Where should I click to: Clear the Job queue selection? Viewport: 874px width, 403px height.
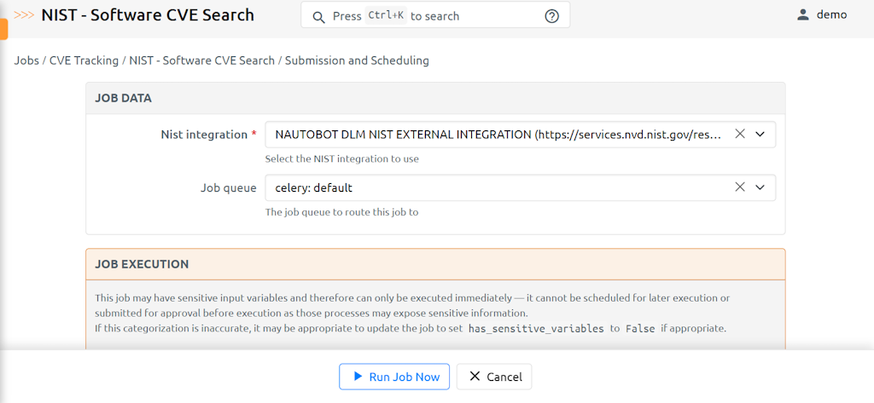pyautogui.click(x=740, y=187)
